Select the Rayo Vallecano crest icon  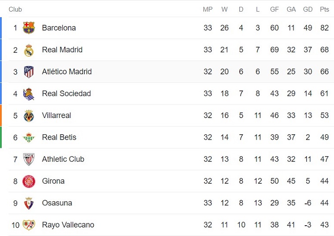[29, 225]
